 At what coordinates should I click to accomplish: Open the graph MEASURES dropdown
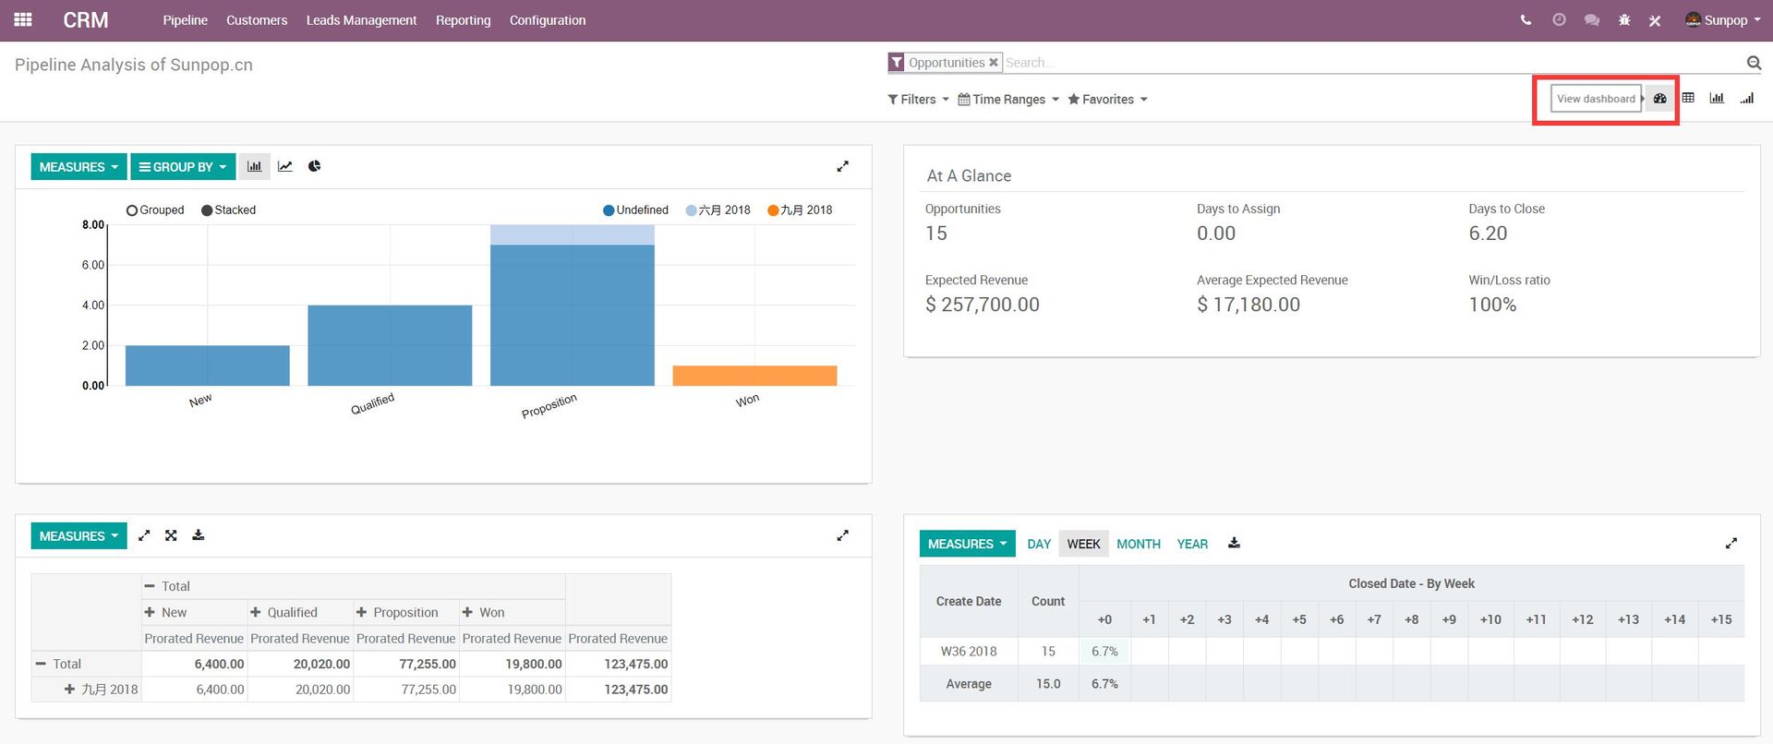pos(78,167)
